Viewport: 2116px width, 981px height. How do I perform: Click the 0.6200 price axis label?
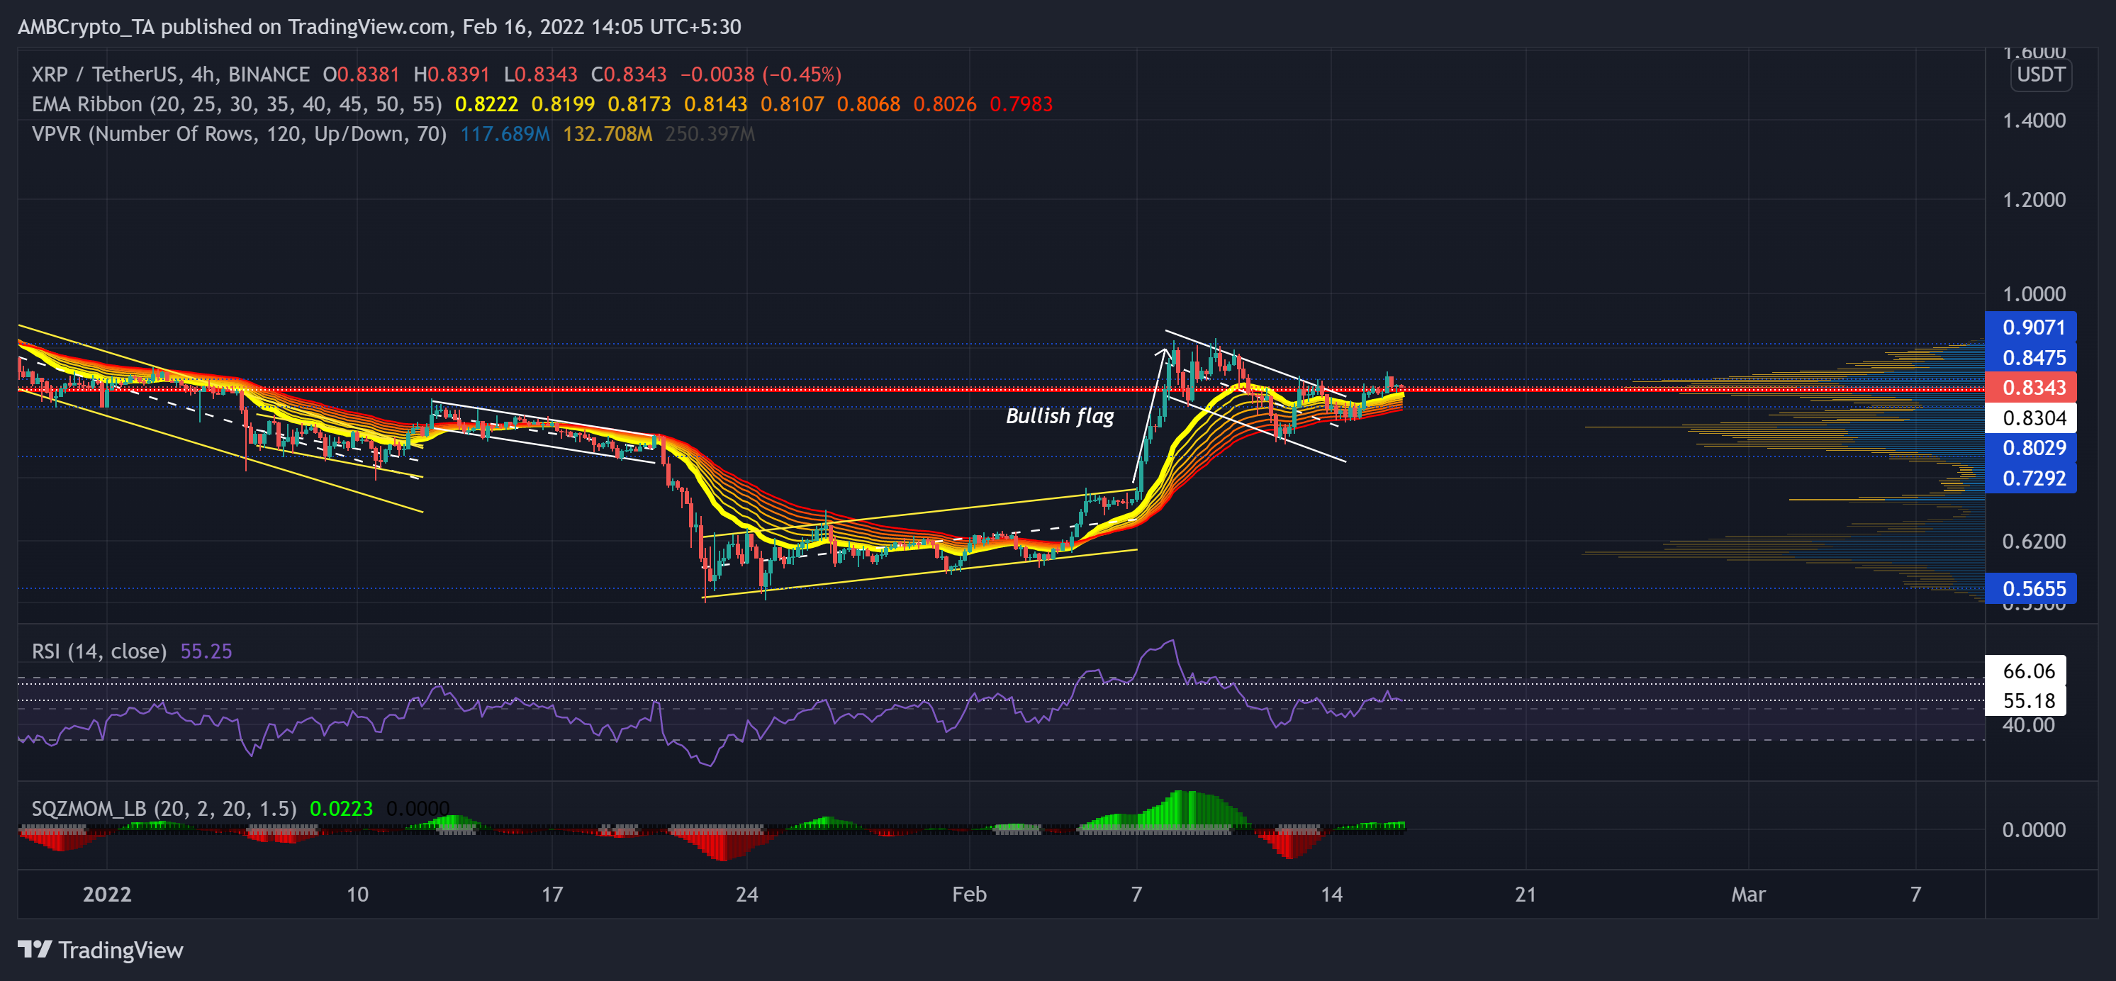tap(2034, 542)
